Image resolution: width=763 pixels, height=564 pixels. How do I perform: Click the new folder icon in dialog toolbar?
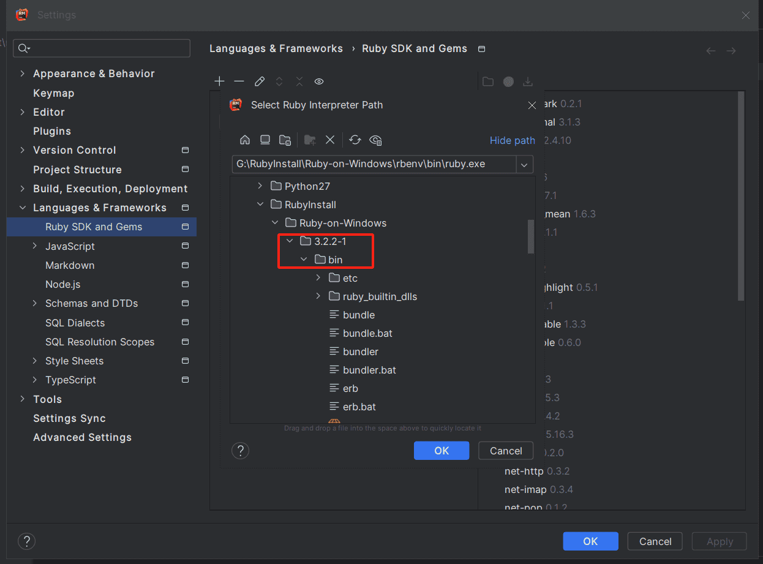310,140
